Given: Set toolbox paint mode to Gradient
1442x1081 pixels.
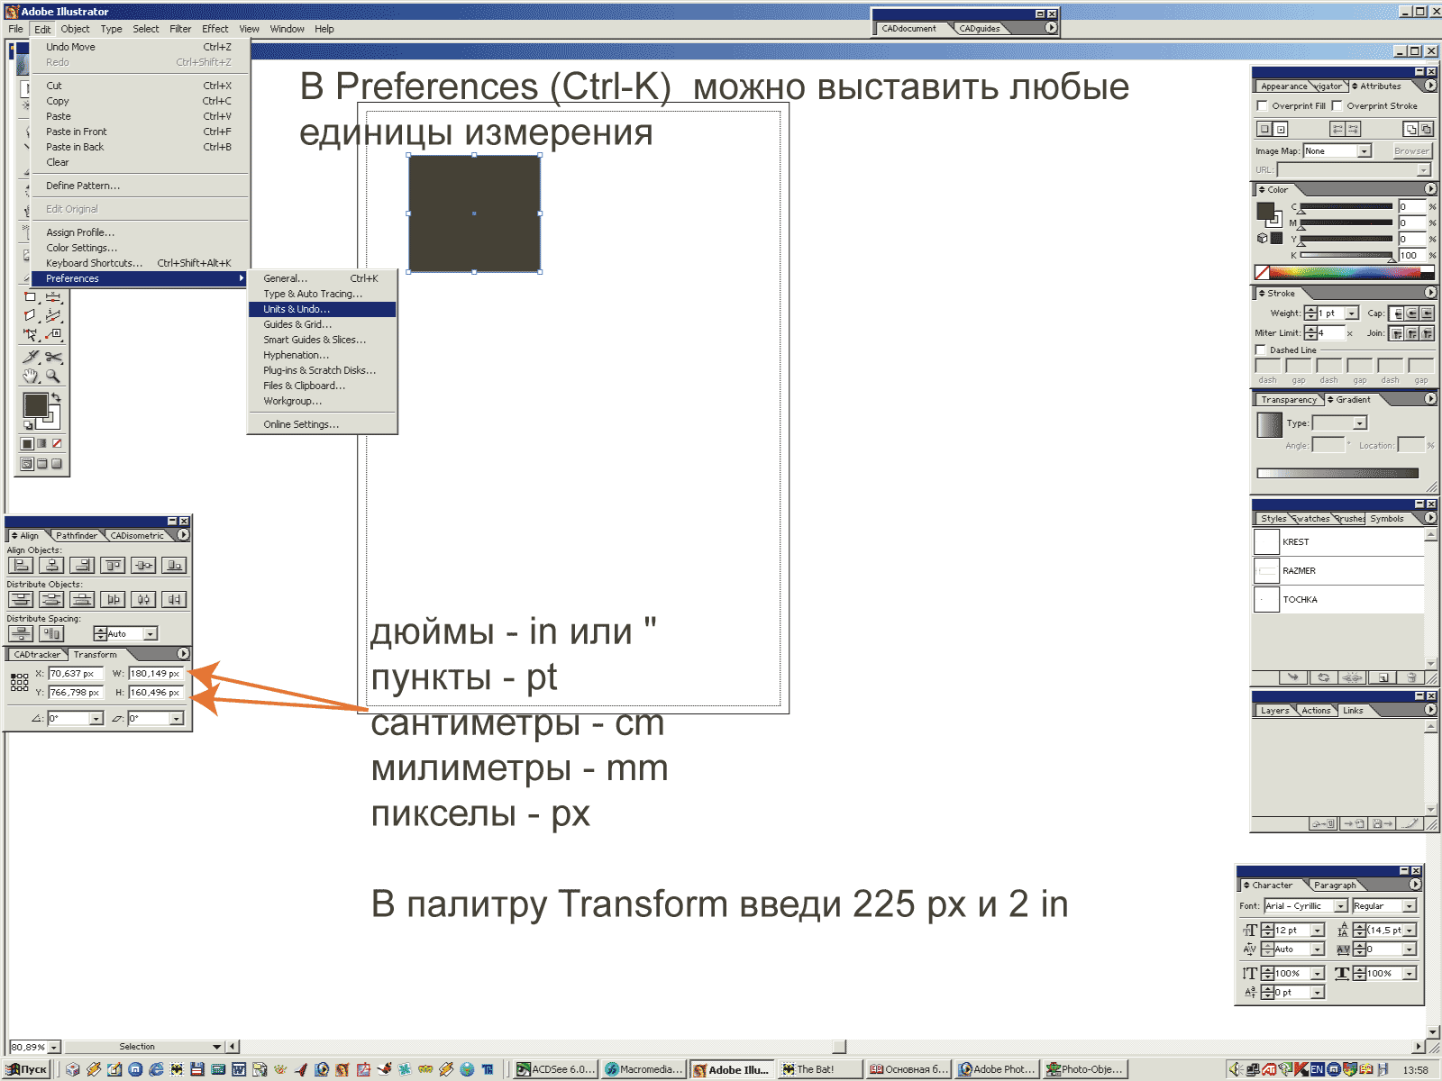Looking at the screenshot, I should point(42,443).
